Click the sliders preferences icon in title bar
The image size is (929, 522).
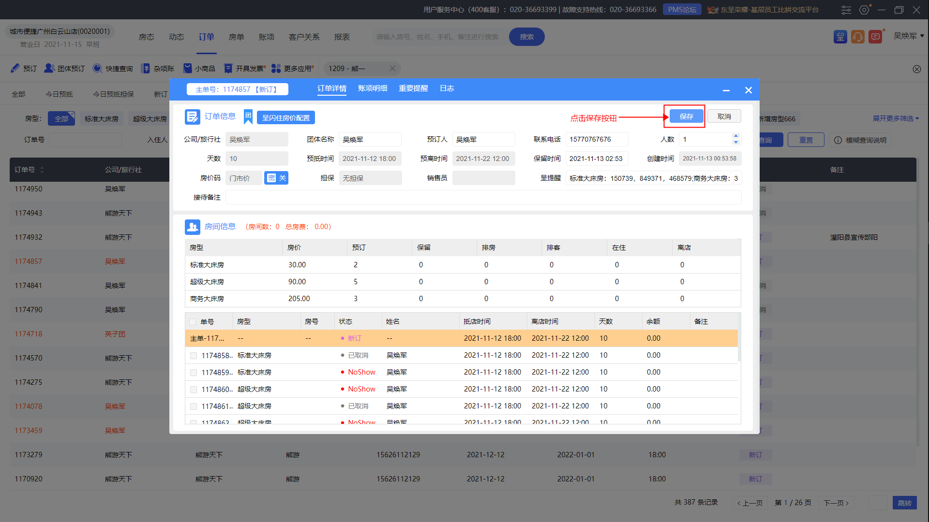846,10
